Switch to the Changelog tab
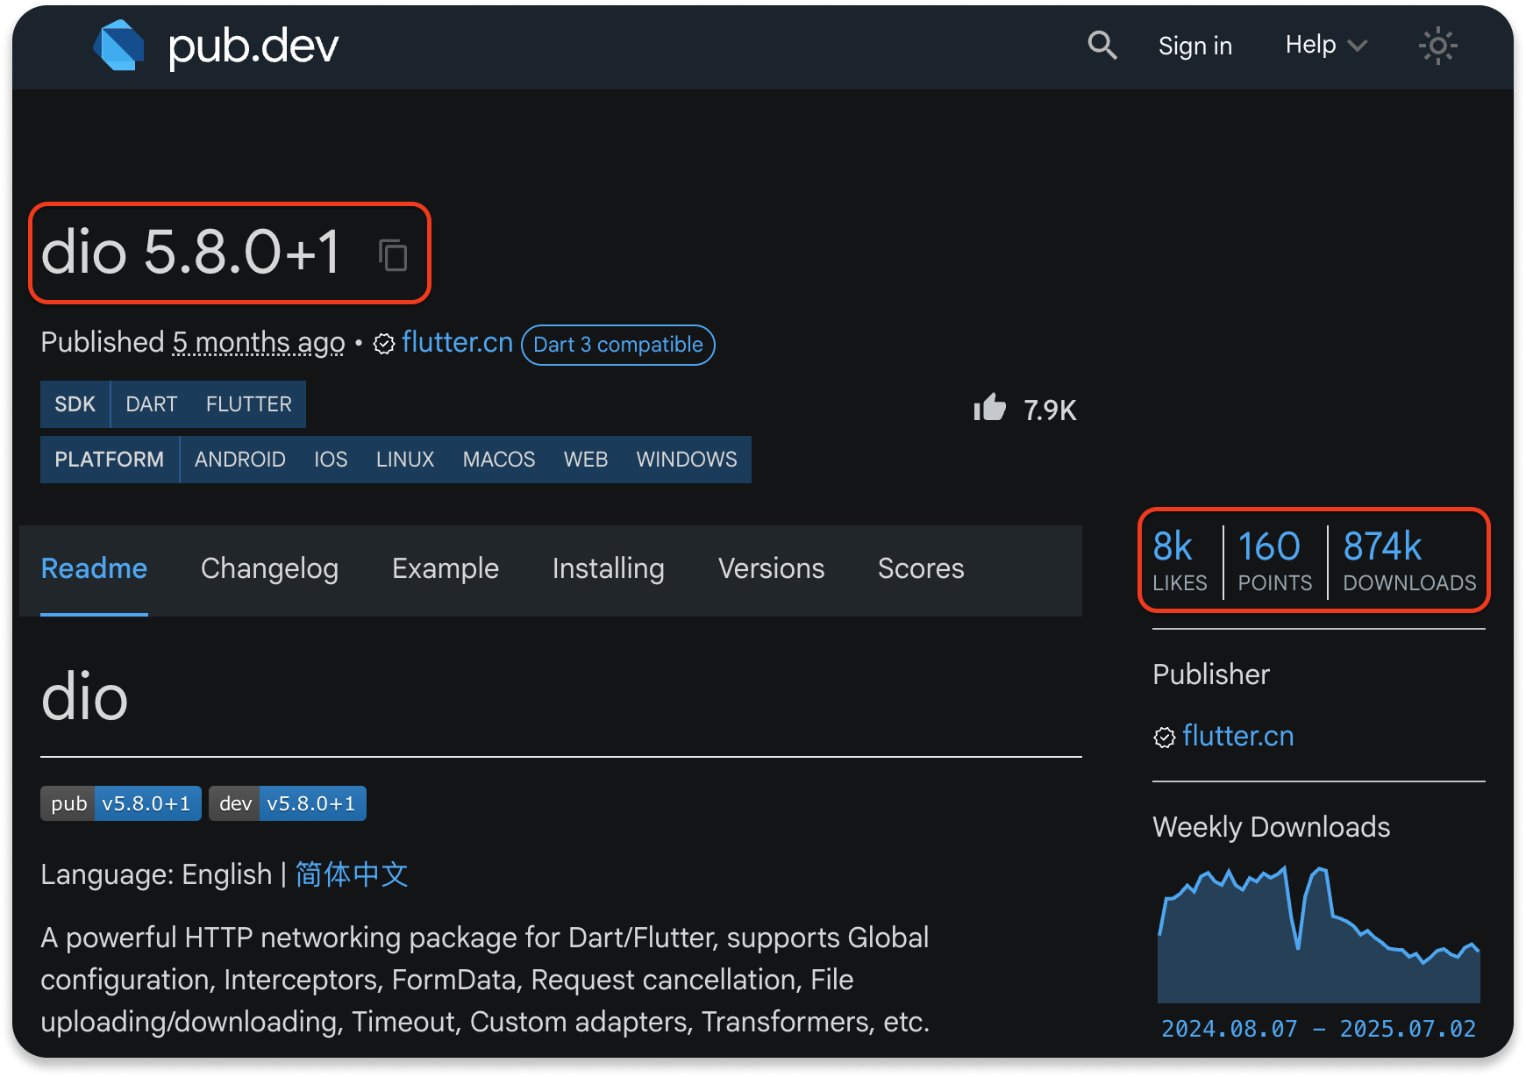Viewport: 1526px width, 1077px height. (x=269, y=568)
